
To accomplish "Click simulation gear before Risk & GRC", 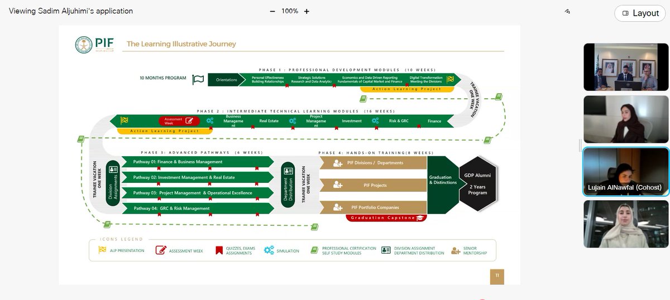I will [x=375, y=120].
